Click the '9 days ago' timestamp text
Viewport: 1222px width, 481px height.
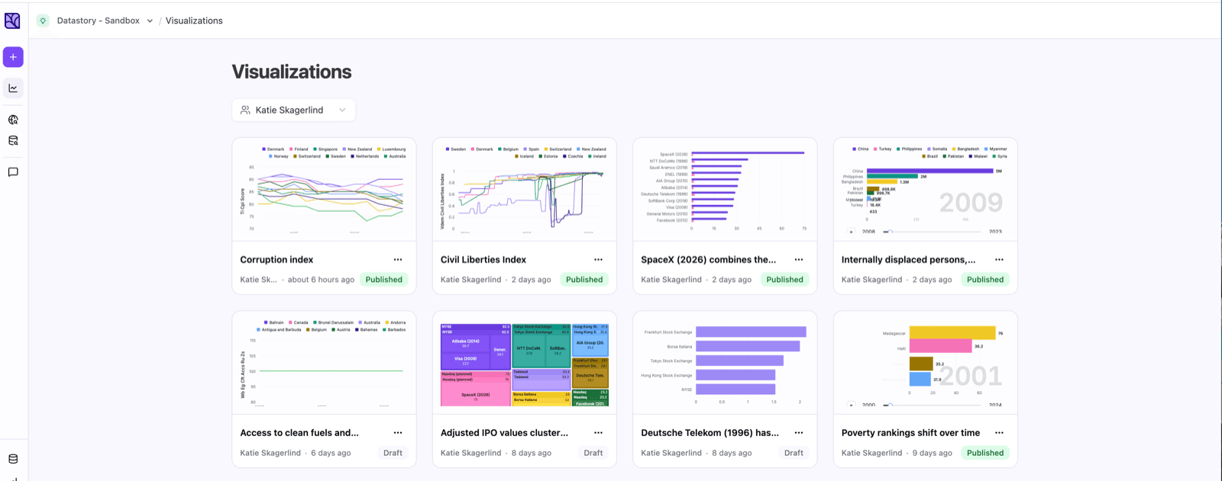pos(932,453)
